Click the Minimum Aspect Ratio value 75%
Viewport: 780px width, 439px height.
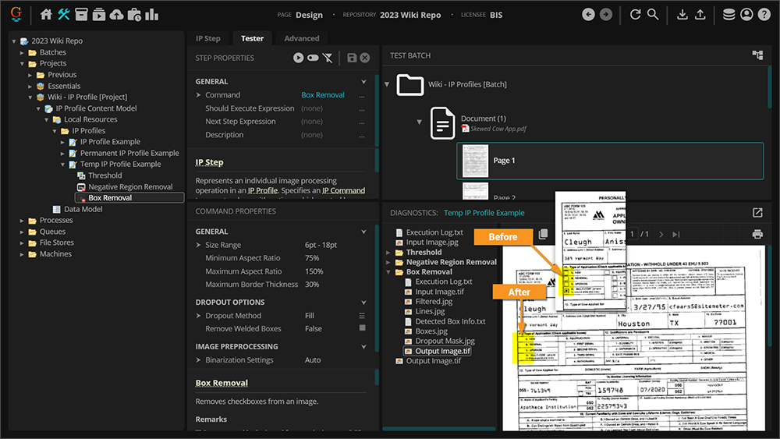[312, 258]
